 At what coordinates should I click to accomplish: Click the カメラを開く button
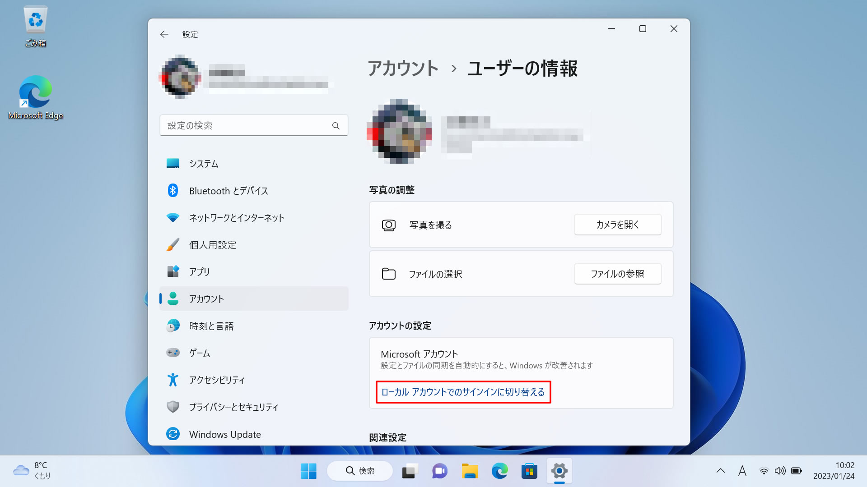618,225
